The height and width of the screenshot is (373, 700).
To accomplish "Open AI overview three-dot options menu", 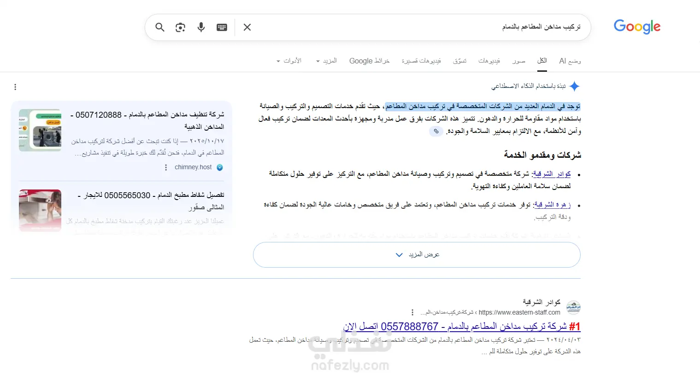I will [x=15, y=87].
